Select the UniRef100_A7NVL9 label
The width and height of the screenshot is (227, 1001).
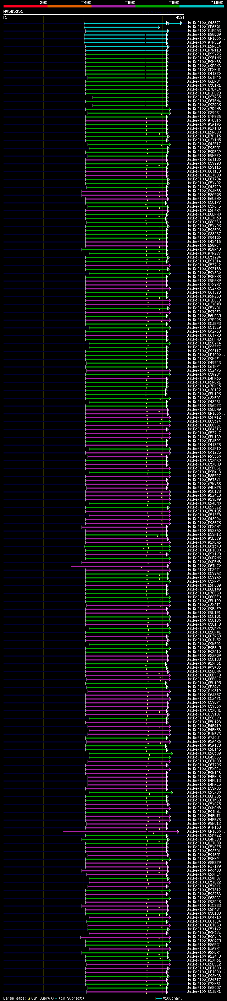click(203, 42)
